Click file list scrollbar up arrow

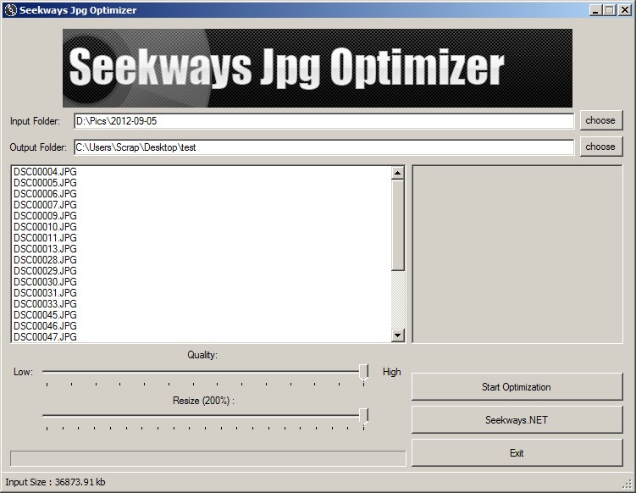[x=397, y=173]
